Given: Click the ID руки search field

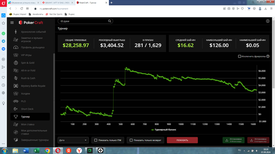Looking at the screenshot, I should coord(85,21).
